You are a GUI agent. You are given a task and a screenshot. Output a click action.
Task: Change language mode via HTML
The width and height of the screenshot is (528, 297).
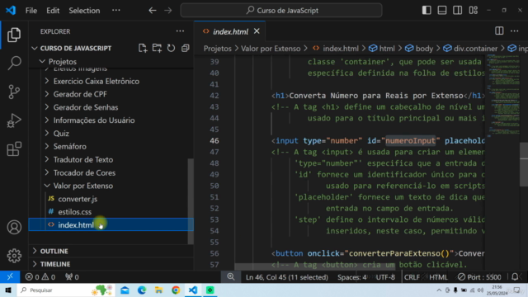(438, 277)
